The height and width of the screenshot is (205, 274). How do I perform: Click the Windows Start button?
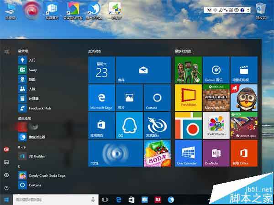[6, 200]
